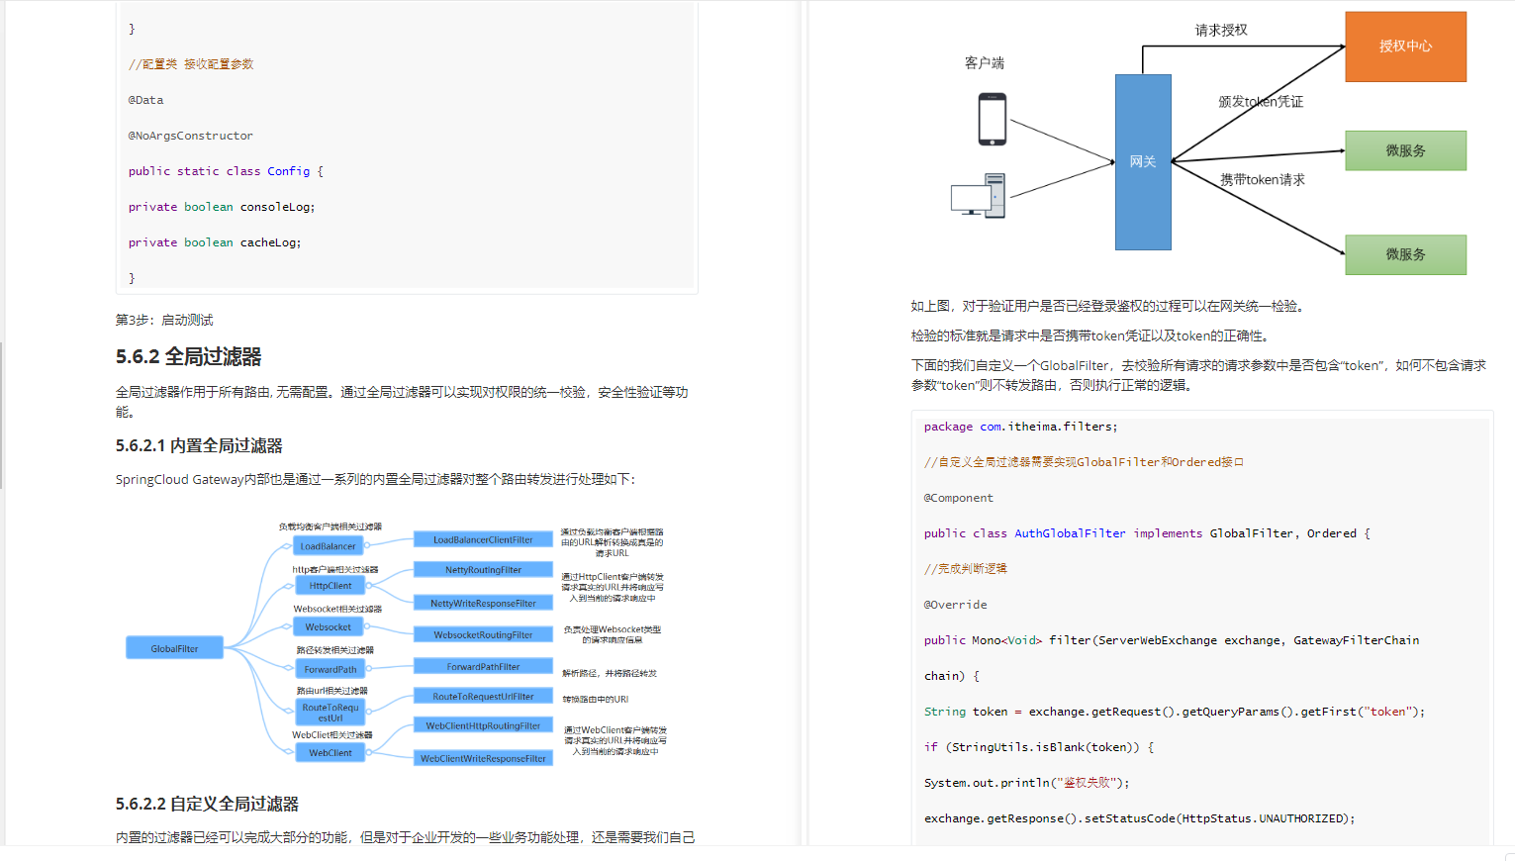
Task: Select the ForwardPath node
Action: click(x=330, y=669)
